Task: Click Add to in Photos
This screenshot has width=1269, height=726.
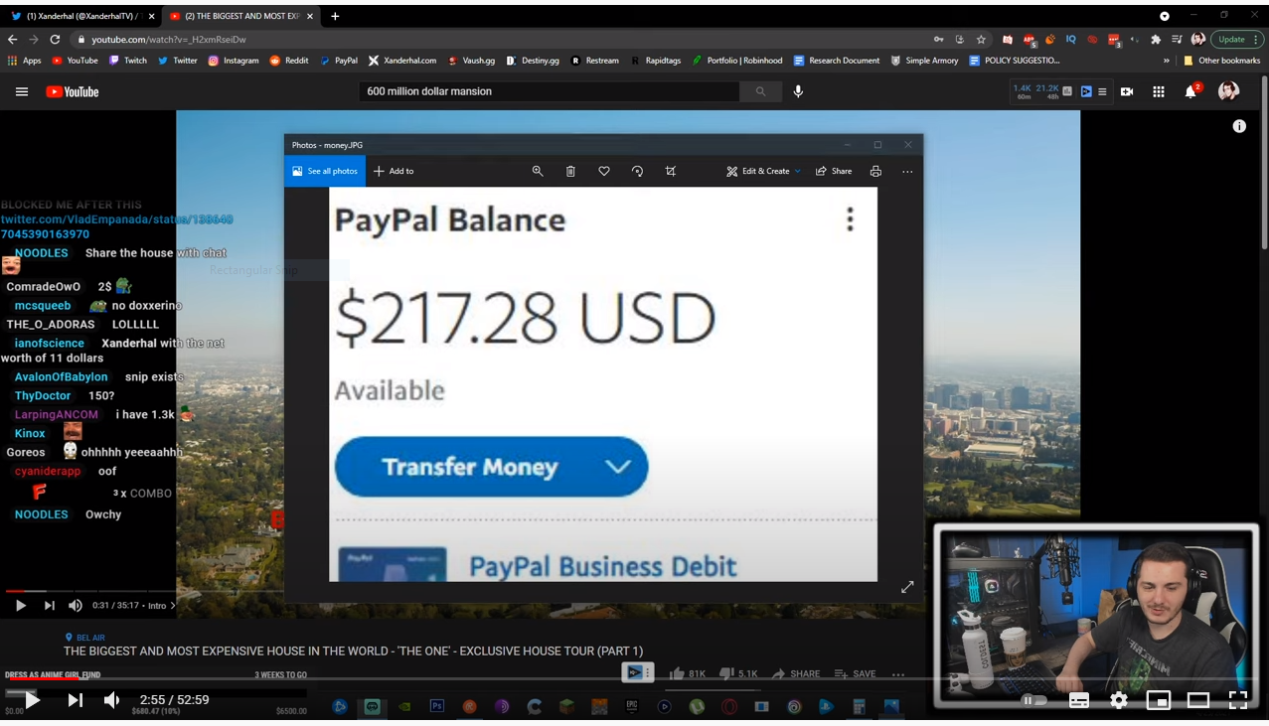Action: [x=394, y=171]
